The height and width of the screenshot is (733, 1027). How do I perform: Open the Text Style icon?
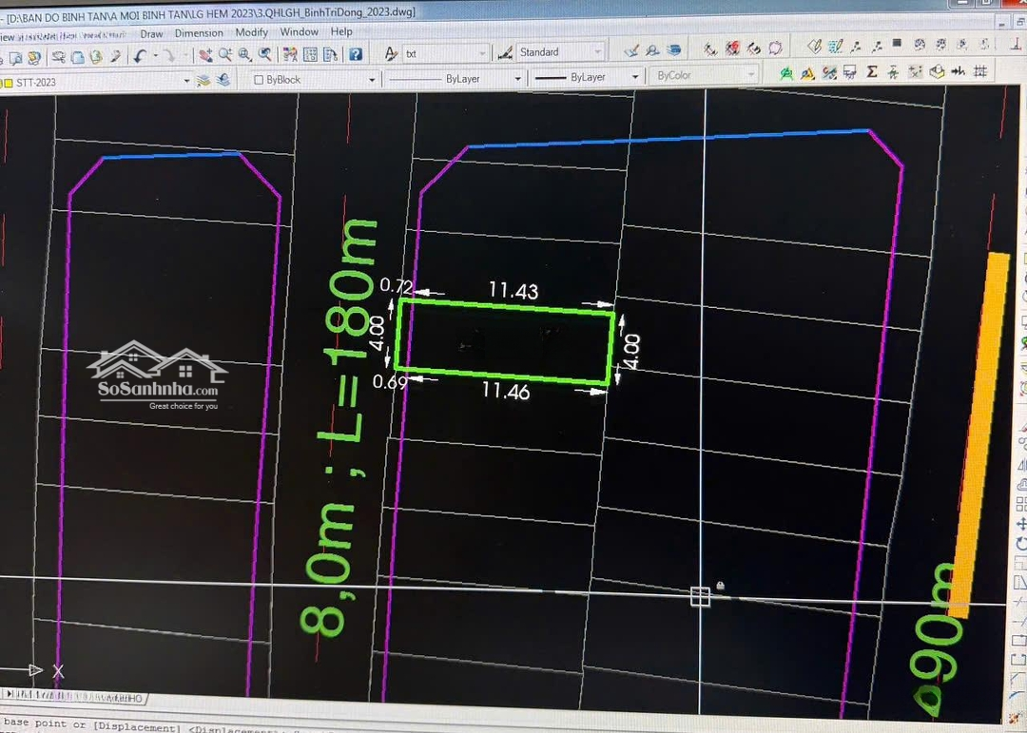pos(391,53)
